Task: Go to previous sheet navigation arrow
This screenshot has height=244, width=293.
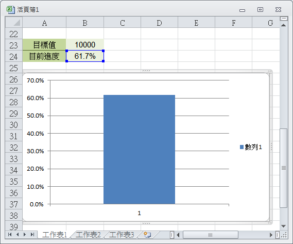Action: [x=18, y=234]
